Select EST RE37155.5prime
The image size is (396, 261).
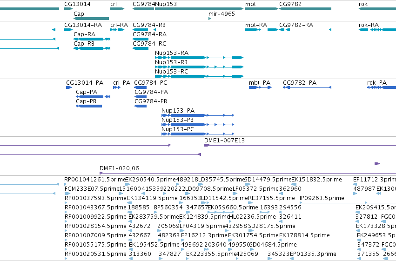click(x=271, y=198)
